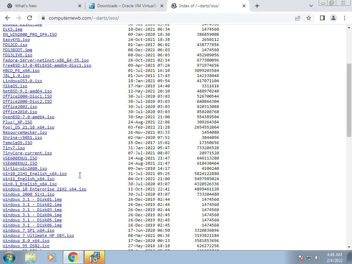Click Windows_10_Enterprise_21H2_x64.iso link
The image size is (352, 264).
click(x=44, y=189)
